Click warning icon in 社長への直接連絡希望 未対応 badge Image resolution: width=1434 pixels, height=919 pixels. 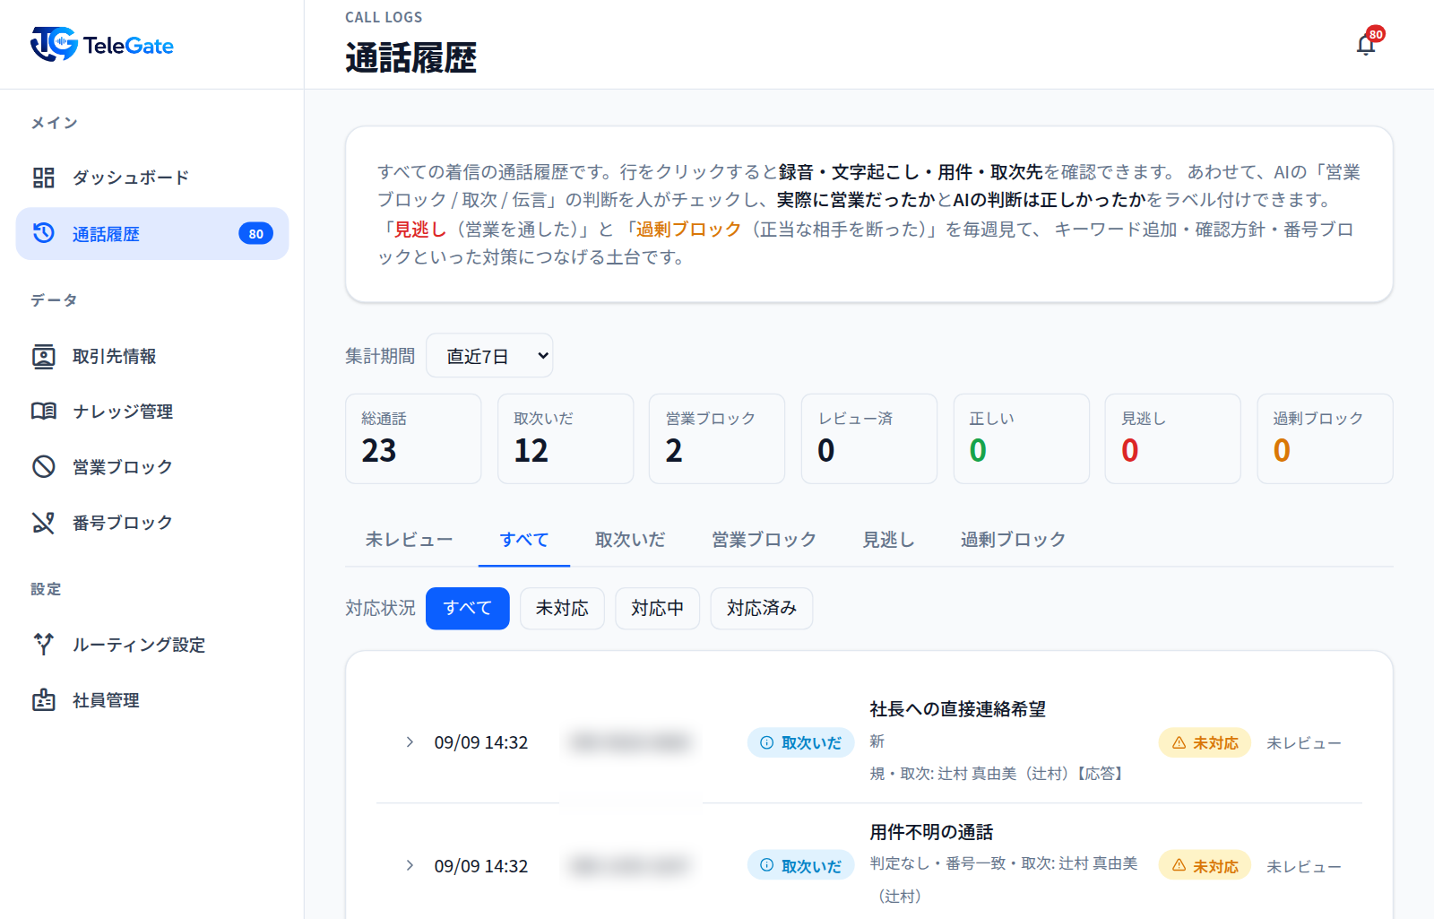click(1179, 742)
